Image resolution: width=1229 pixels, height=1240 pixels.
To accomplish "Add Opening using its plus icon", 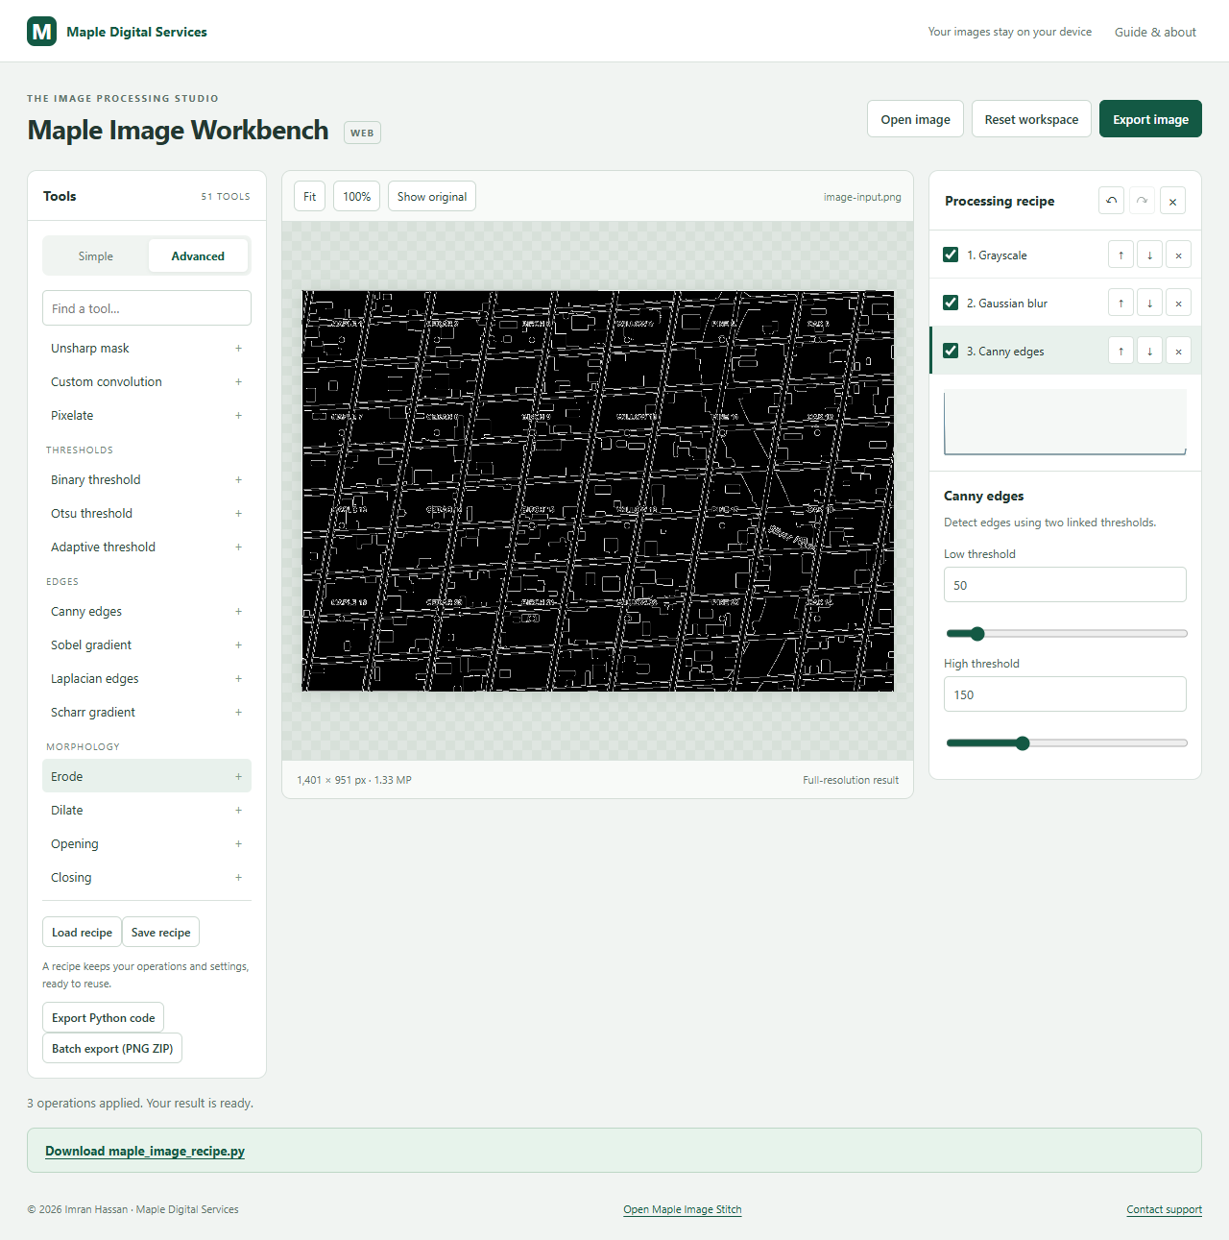I will point(238,843).
